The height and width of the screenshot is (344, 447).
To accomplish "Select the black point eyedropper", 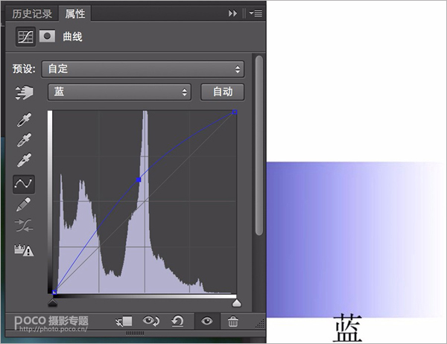I will tap(25, 119).
